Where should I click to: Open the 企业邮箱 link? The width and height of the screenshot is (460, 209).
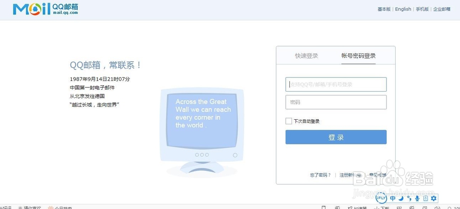pos(442,9)
